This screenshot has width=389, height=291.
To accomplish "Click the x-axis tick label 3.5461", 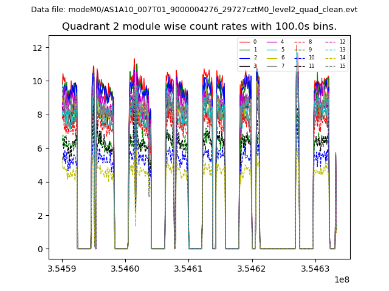I will 188,267.
